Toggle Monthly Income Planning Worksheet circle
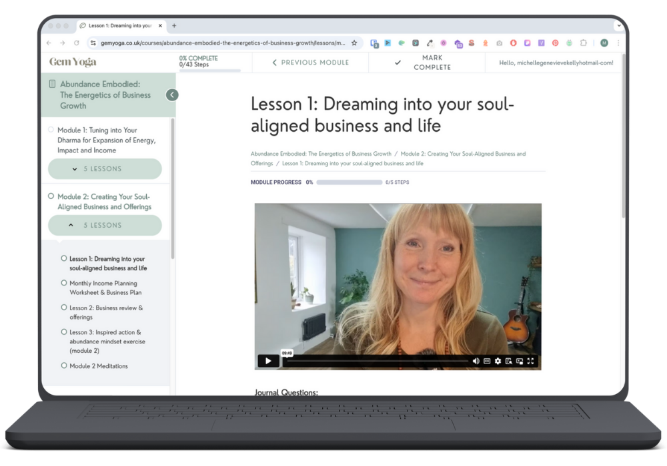This screenshot has width=667, height=466. (64, 283)
